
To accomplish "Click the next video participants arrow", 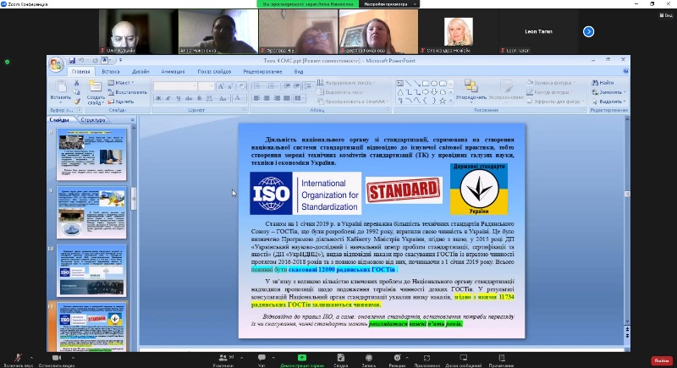I will pyautogui.click(x=589, y=31).
